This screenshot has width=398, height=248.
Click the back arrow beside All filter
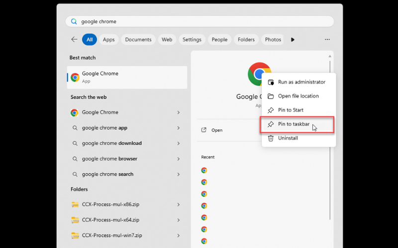pos(74,40)
